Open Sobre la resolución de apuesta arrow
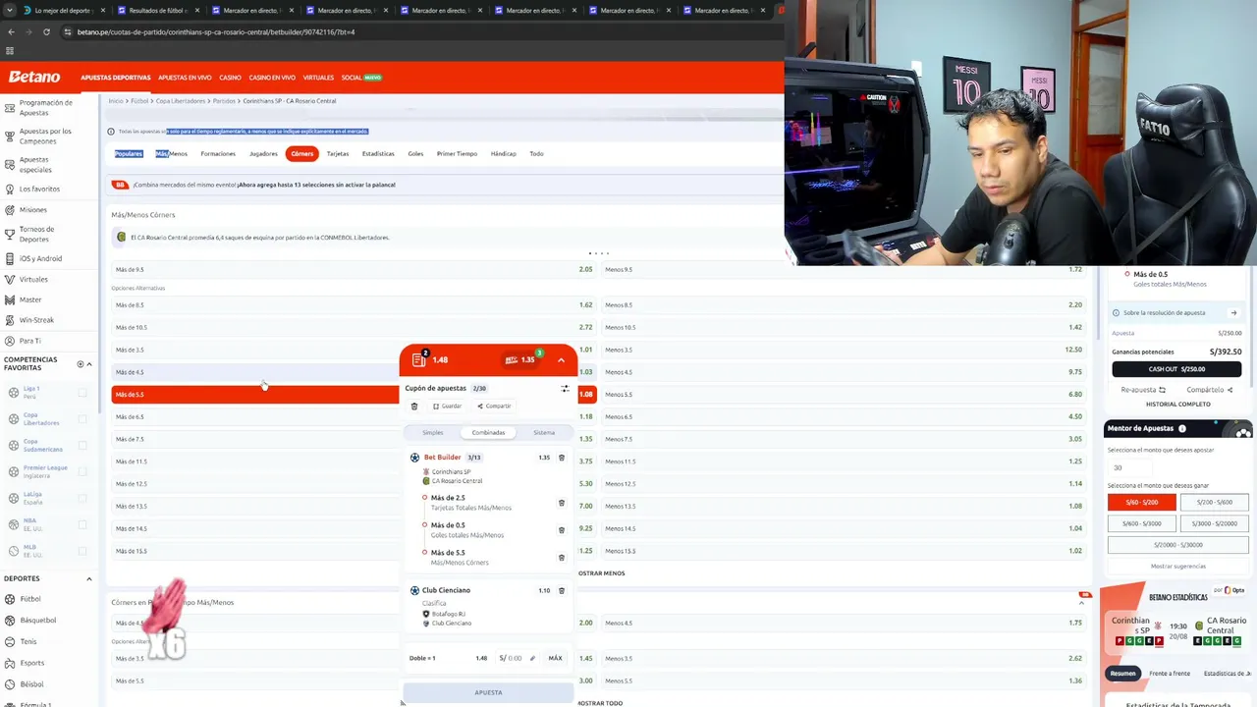1257x707 pixels. point(1233,313)
